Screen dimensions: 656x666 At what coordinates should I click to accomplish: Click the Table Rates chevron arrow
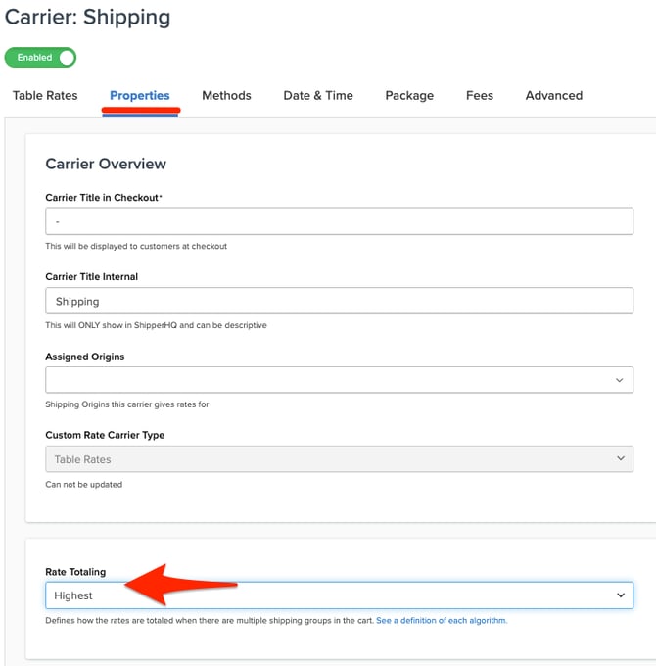click(x=619, y=459)
